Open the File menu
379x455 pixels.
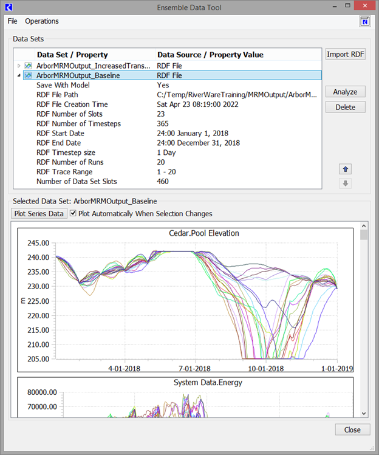12,21
